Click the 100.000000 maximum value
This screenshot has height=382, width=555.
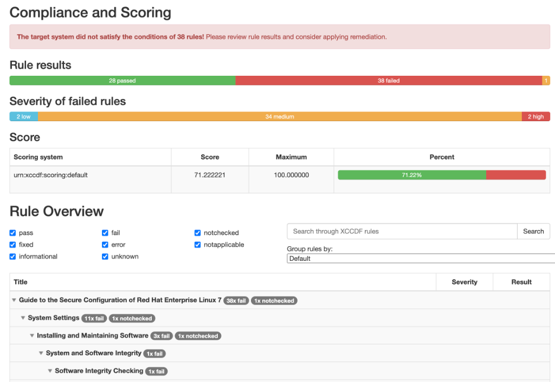pyautogui.click(x=291, y=175)
